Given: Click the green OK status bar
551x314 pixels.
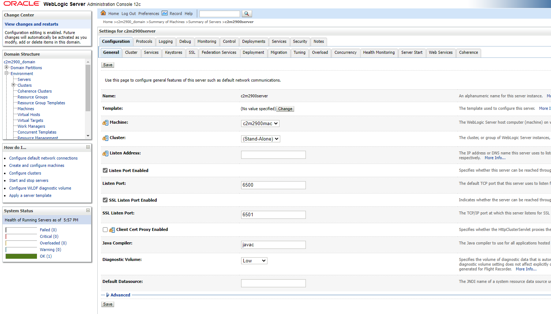Looking at the screenshot, I should tap(21, 256).
